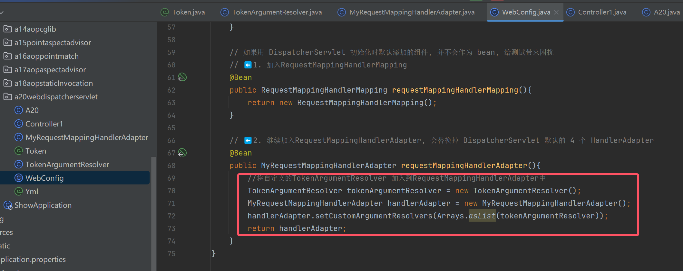683x271 pixels.
Task: Select WebConfig in project tree
Action: click(75, 178)
